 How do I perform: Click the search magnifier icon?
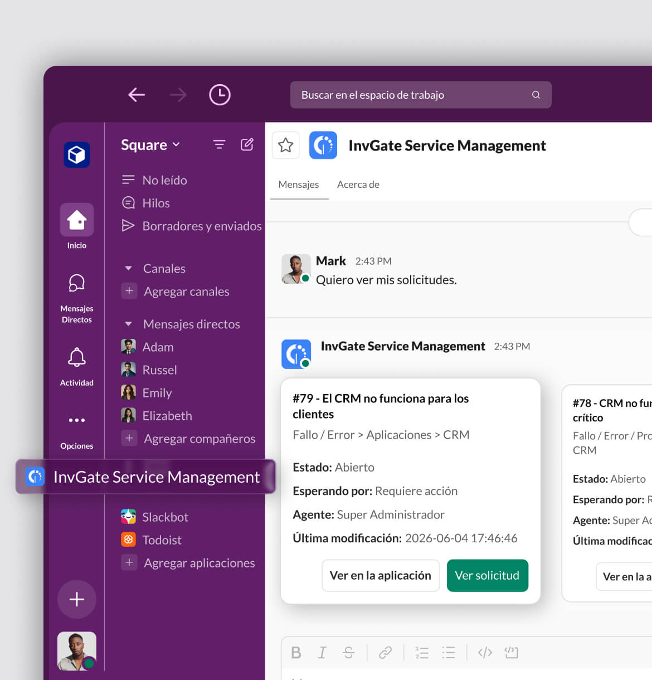click(x=536, y=95)
